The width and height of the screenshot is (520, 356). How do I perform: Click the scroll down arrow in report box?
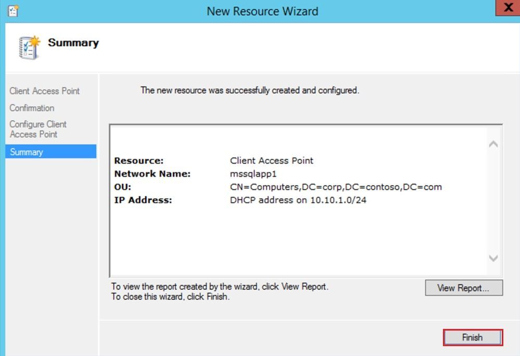pos(493,258)
